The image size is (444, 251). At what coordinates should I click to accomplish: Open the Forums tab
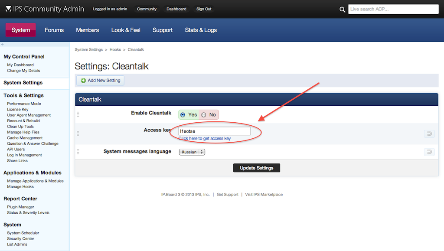pos(54,30)
